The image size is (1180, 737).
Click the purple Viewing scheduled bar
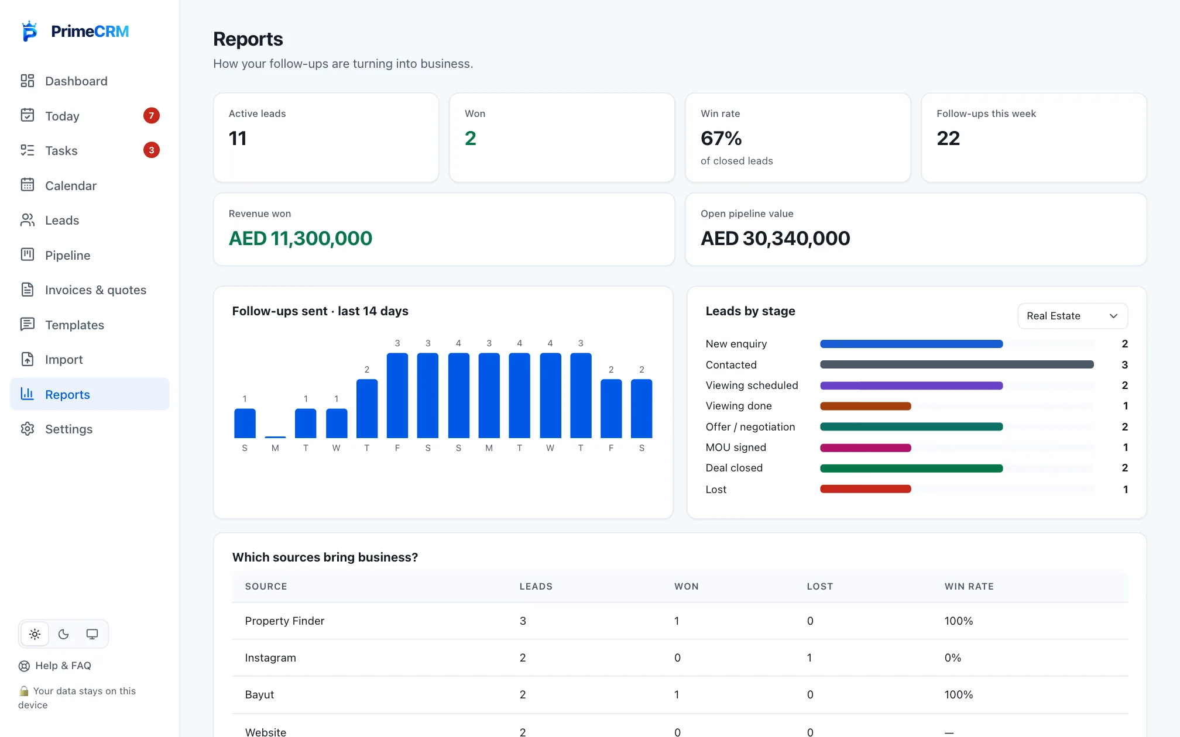point(911,385)
